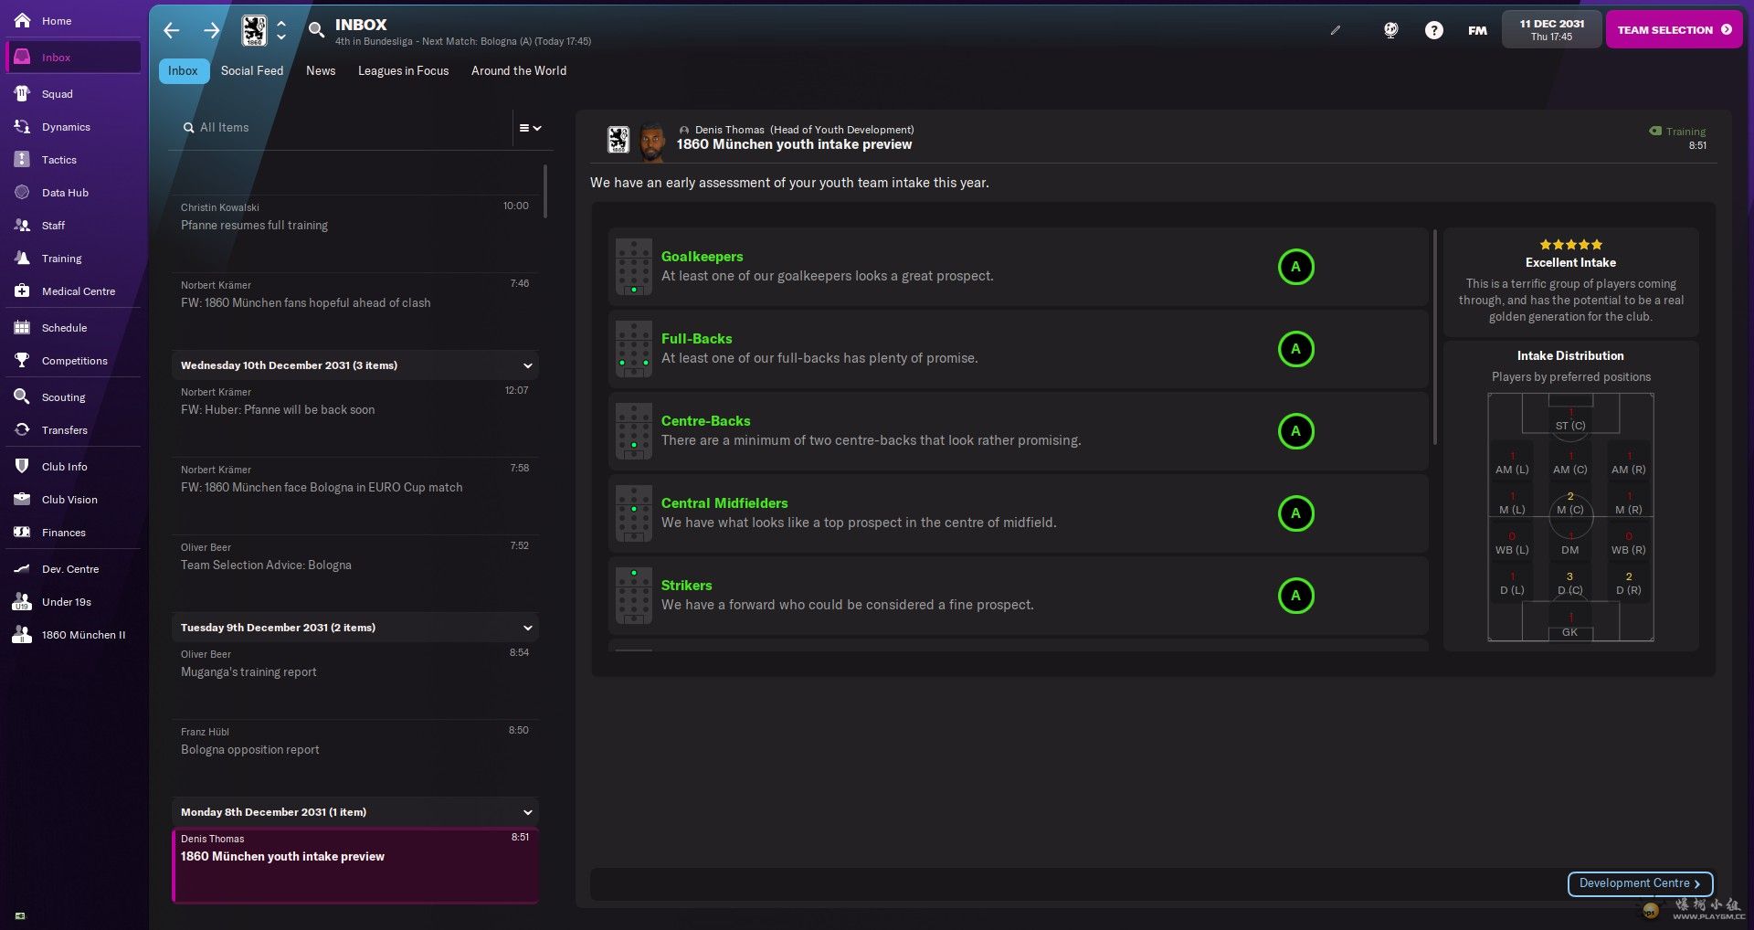Viewport: 1754px width, 930px height.
Task: Open the Dynamics sidebar icon
Action: (x=23, y=126)
